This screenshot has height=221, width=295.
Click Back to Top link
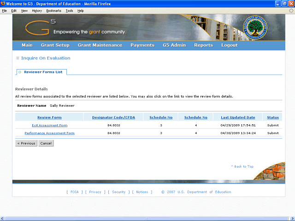(242, 167)
